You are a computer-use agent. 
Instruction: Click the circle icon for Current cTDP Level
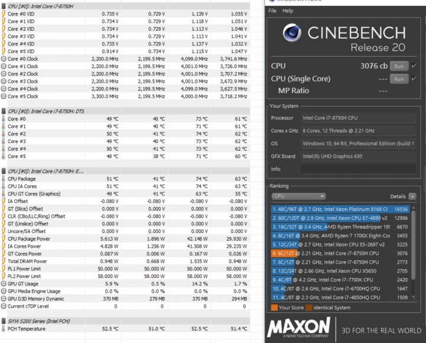pos(4,306)
